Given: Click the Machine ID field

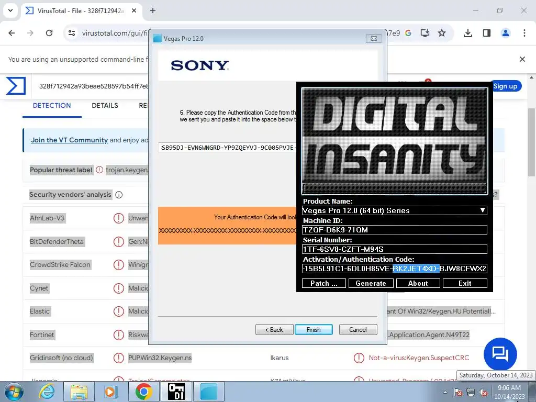Looking at the screenshot, I should pos(395,230).
